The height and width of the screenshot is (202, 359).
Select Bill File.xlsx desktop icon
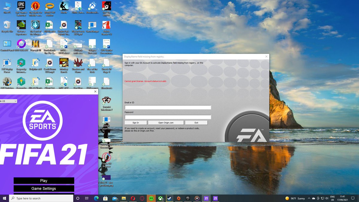(x=50, y=27)
